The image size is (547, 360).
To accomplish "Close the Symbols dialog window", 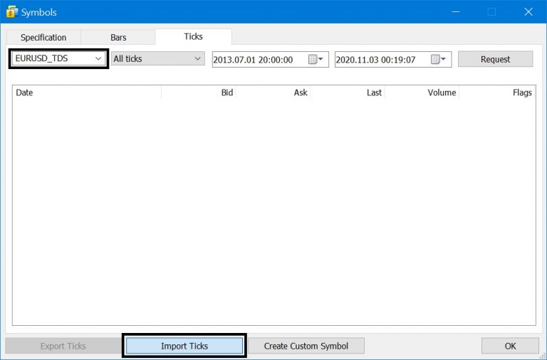I will point(528,12).
